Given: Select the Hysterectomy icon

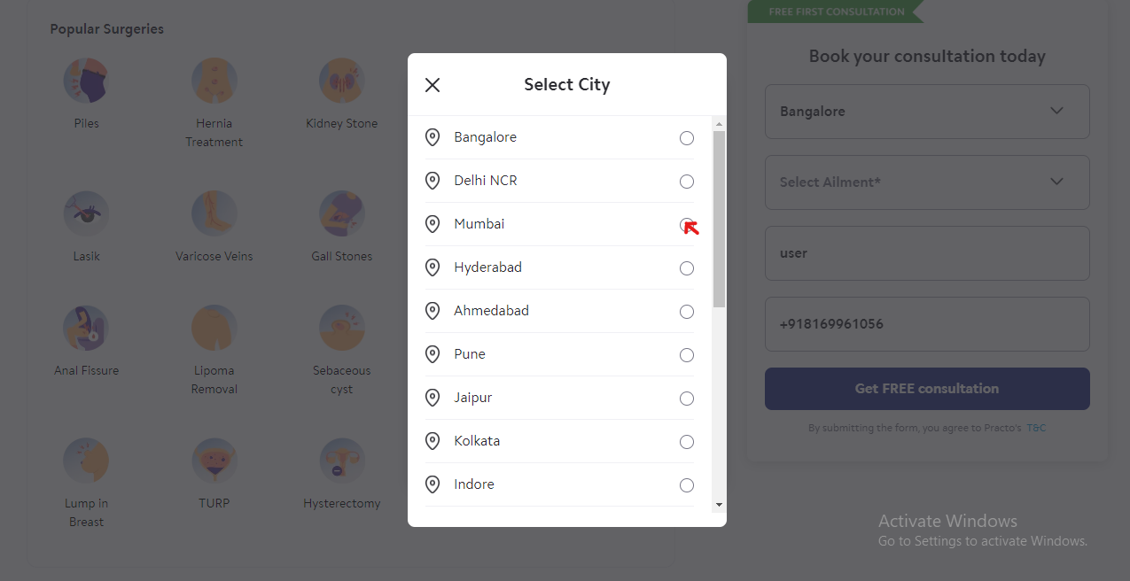Looking at the screenshot, I should pos(341,461).
